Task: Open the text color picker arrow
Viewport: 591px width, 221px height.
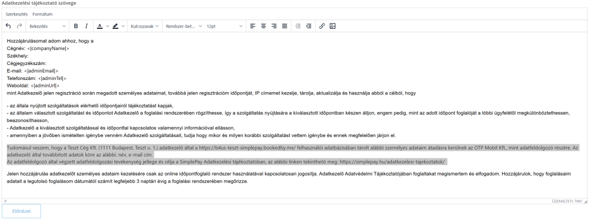Action: coord(107,26)
